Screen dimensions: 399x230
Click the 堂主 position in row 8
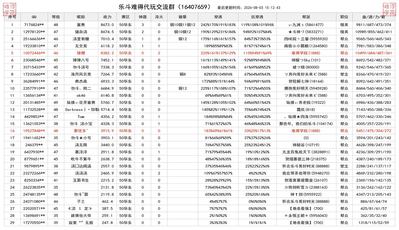344,74
